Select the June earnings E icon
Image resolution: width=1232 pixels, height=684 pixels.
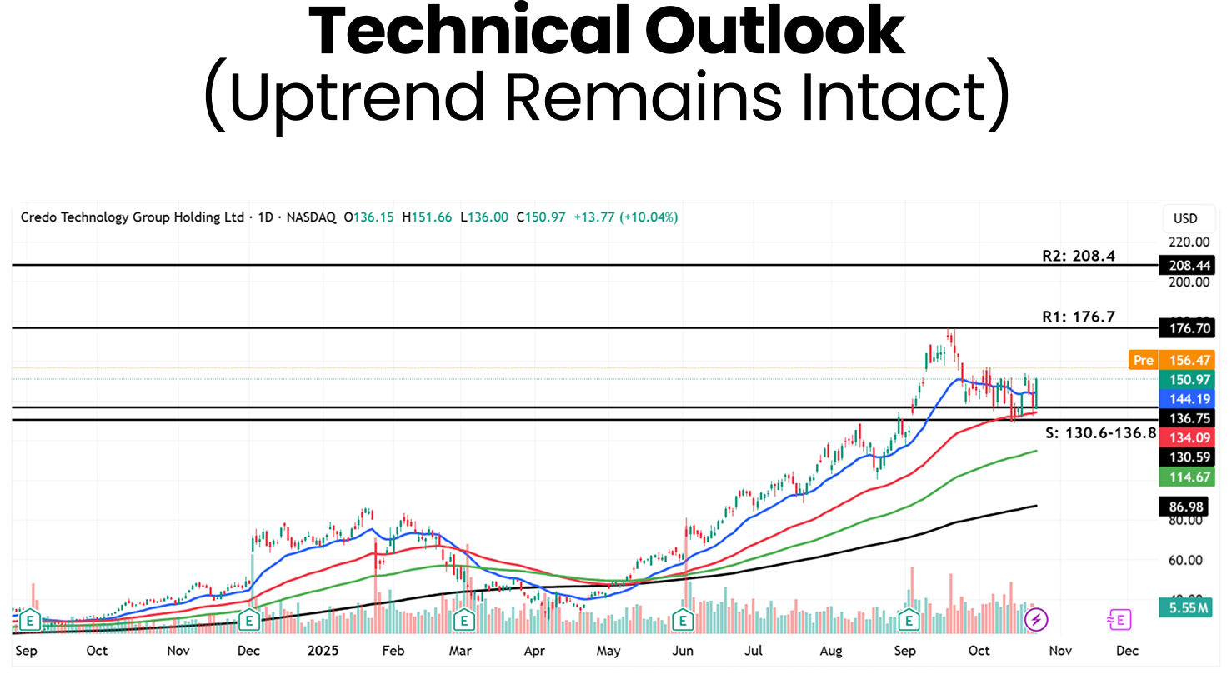[x=683, y=620]
